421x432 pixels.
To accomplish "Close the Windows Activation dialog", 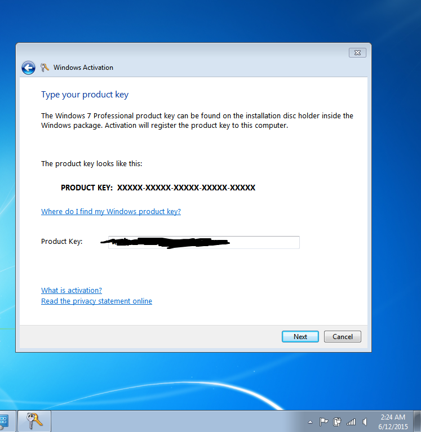I will point(357,52).
